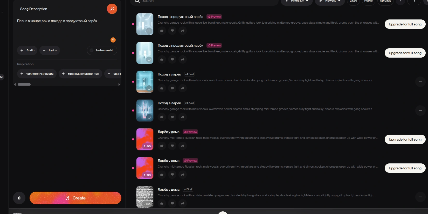The height and width of the screenshot is (214, 428).
Task: Open the Newest sort dropdown
Action: click(x=330, y=1)
